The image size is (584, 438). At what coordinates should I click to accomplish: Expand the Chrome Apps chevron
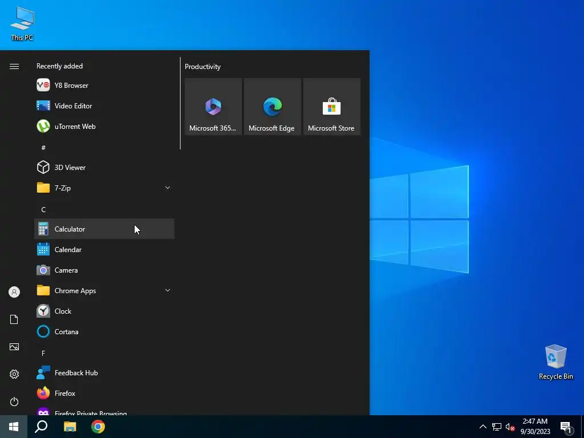click(x=168, y=290)
